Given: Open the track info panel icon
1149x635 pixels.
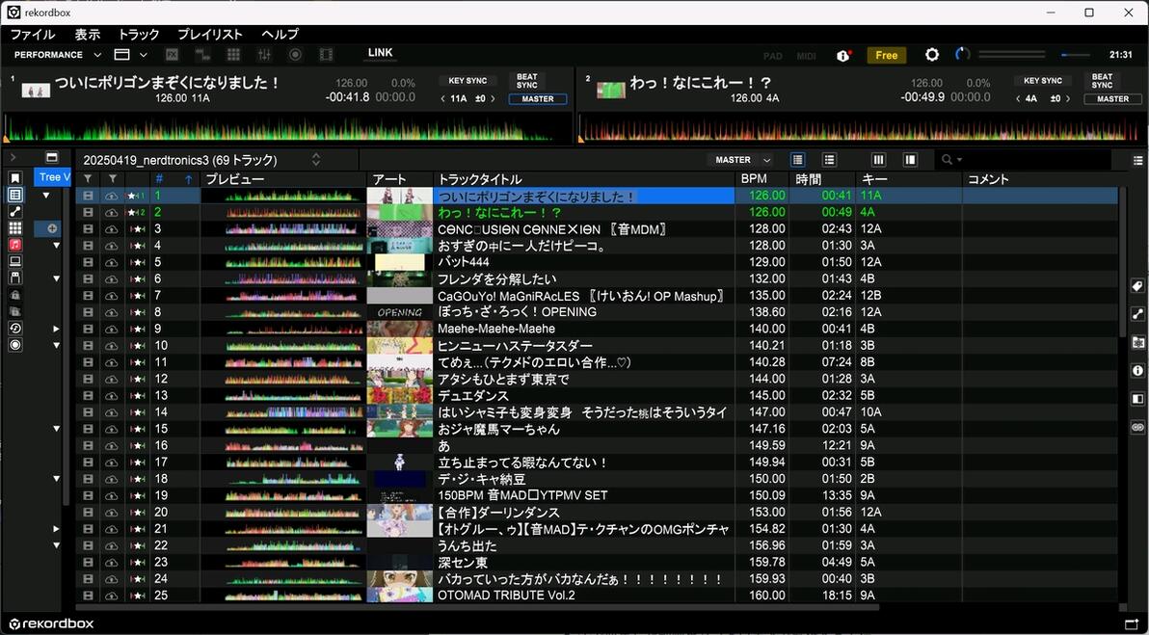Looking at the screenshot, I should [x=1137, y=371].
